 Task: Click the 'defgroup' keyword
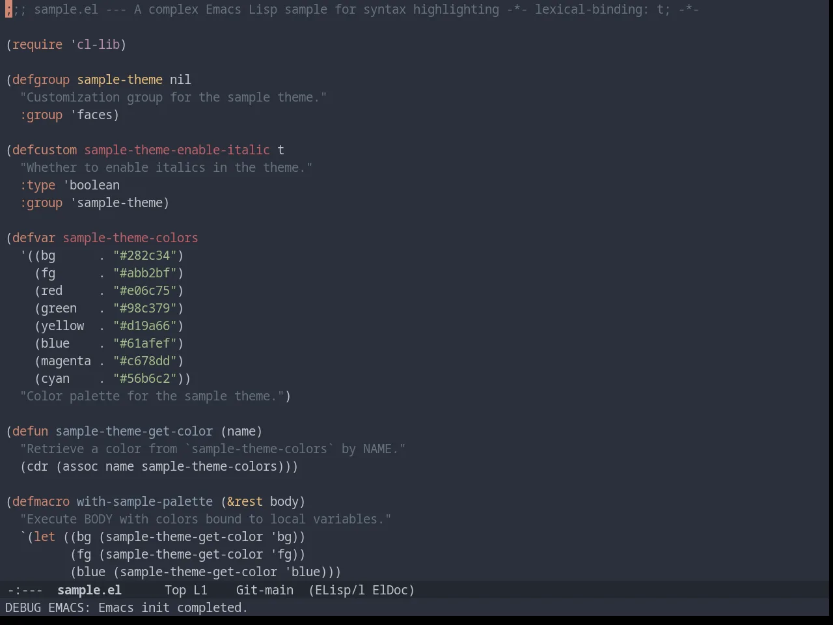point(41,79)
